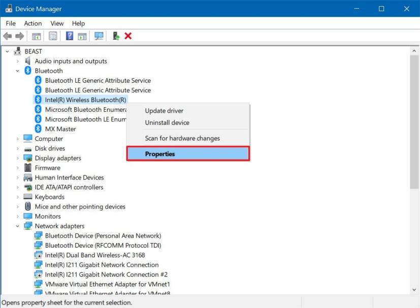Expand the Firmware chevron
Image resolution: width=420 pixels, height=308 pixels.
tap(18, 168)
